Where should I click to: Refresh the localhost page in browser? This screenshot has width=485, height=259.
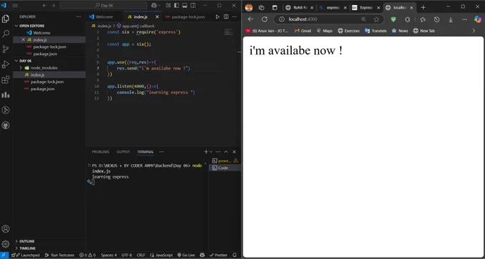[265, 19]
